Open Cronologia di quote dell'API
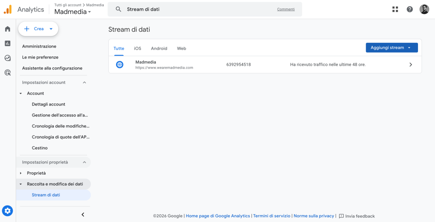This screenshot has width=435, height=222. [60, 137]
